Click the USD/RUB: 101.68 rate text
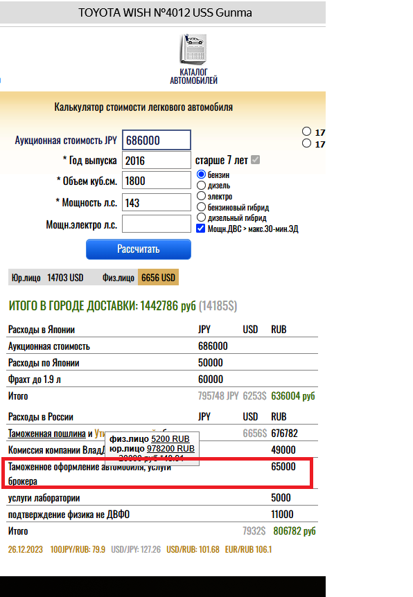413x597 pixels. click(193, 549)
